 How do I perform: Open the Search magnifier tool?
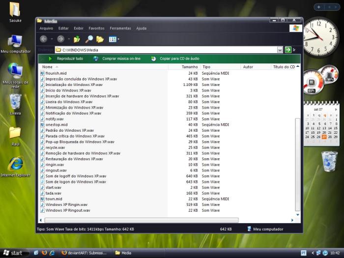coord(89,39)
